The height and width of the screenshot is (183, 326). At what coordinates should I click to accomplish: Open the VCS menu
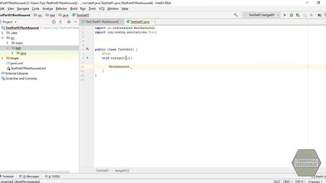click(101, 9)
